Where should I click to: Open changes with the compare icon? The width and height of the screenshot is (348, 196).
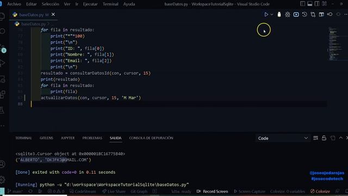313,15
